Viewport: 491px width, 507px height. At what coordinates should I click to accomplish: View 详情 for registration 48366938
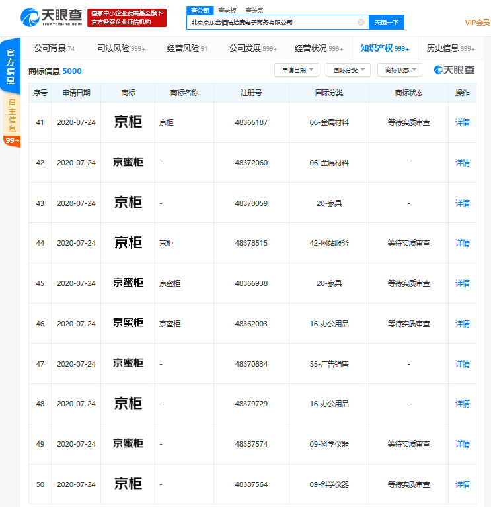pos(463,283)
